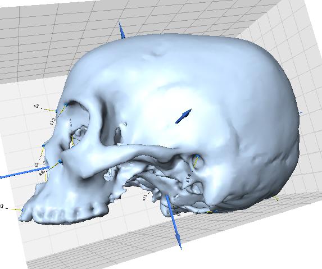
Task: Click the s8 landmark label
Action: click(x=41, y=174)
